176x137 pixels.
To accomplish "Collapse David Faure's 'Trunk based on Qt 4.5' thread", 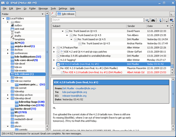I will [63, 31].
